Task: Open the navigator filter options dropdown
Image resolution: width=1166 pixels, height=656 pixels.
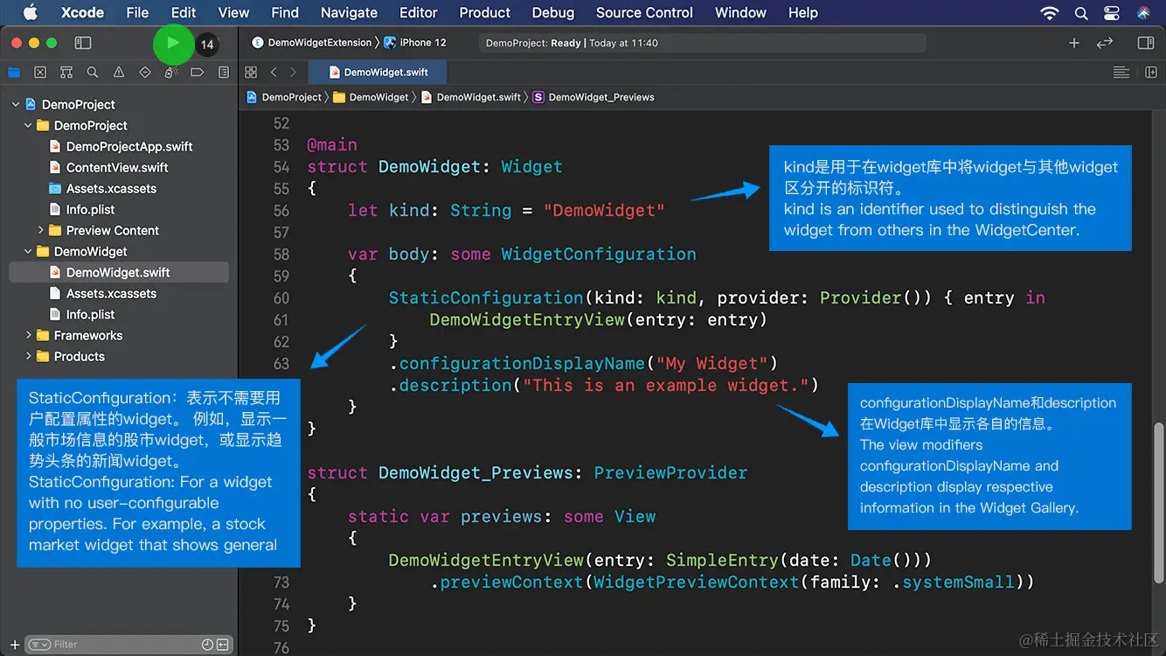Action: pos(39,645)
